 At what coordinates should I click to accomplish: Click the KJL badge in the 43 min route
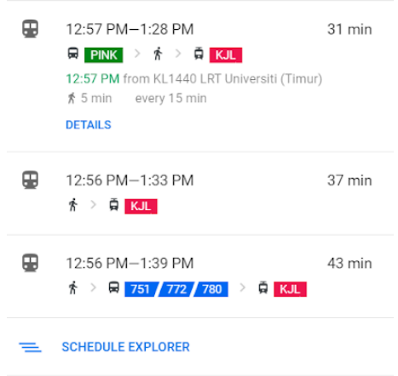[290, 289]
